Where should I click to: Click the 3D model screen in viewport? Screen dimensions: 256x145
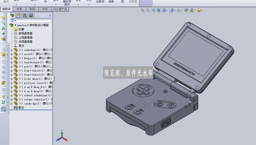tap(196, 53)
